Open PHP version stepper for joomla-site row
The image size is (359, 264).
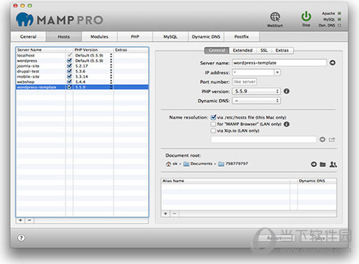(111, 66)
